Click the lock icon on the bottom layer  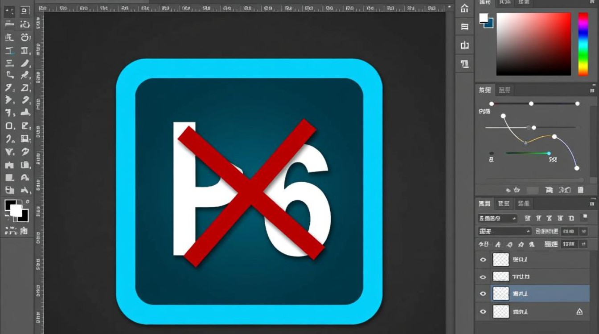579,312
